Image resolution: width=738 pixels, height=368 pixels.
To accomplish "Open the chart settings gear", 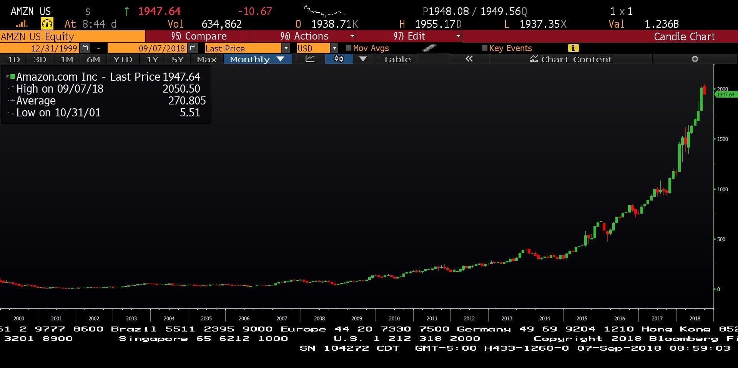I will coord(695,59).
